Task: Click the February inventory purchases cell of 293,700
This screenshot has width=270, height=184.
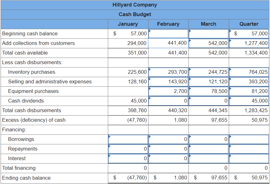Action: pyautogui.click(x=168, y=72)
